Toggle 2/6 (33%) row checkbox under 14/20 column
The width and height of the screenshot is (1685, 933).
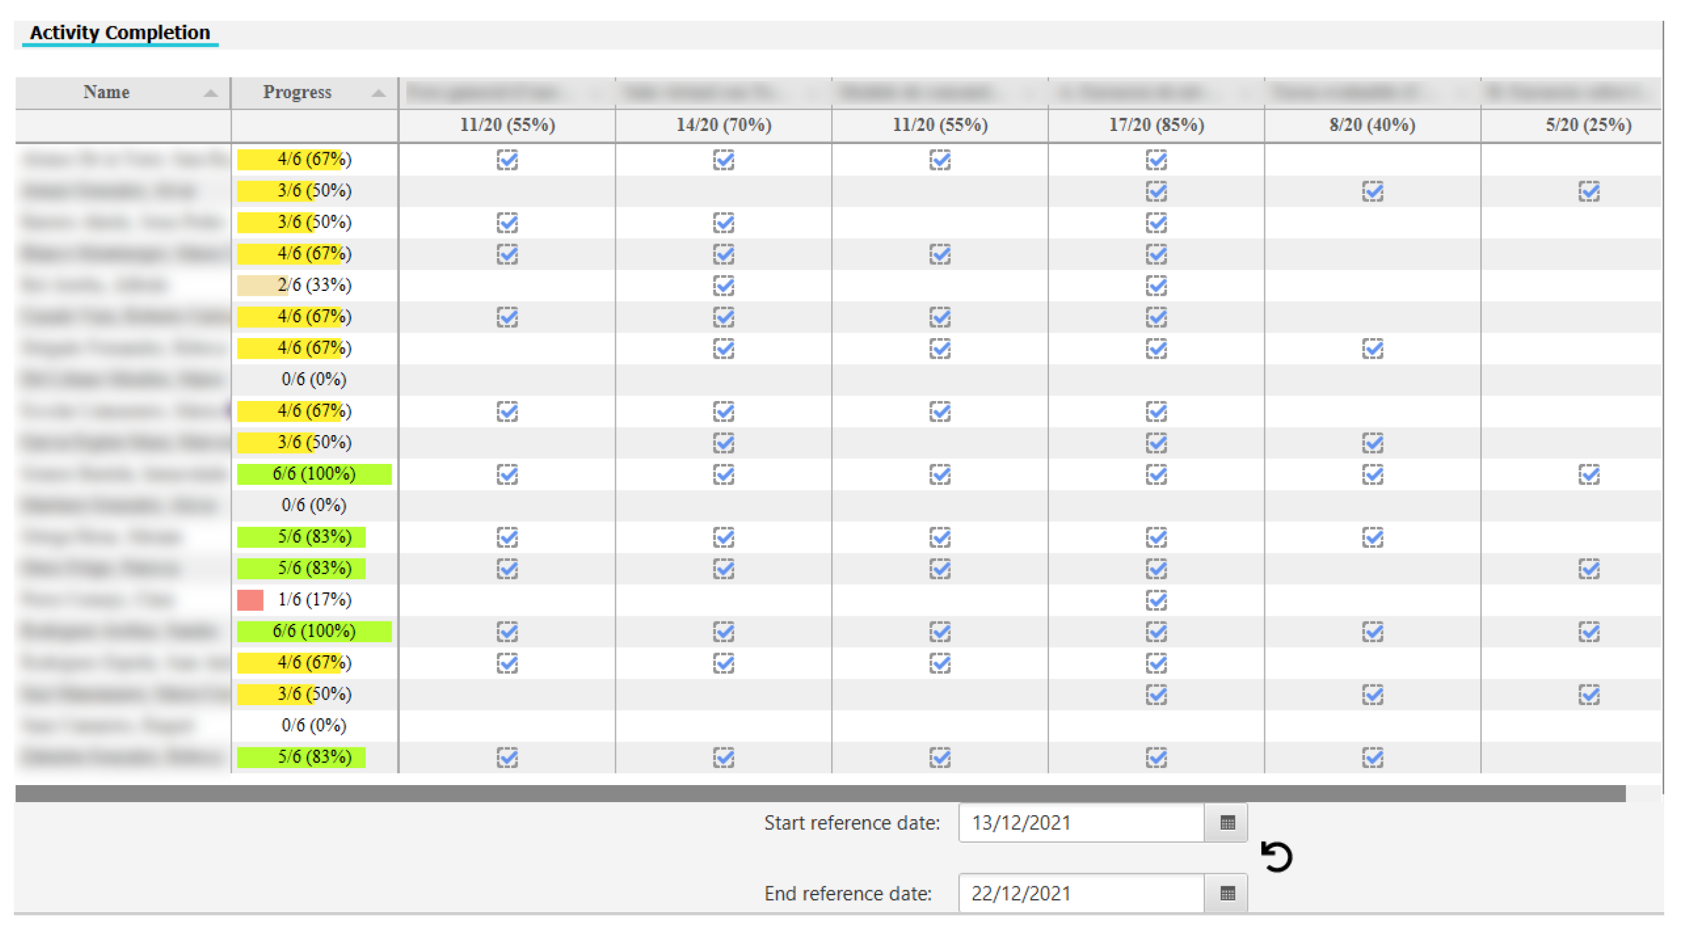(723, 285)
